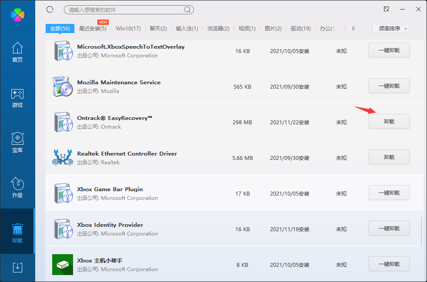Click green Xbox 主机小帮手 icon
Screen dimensions: 427x282
pyautogui.click(x=63, y=265)
